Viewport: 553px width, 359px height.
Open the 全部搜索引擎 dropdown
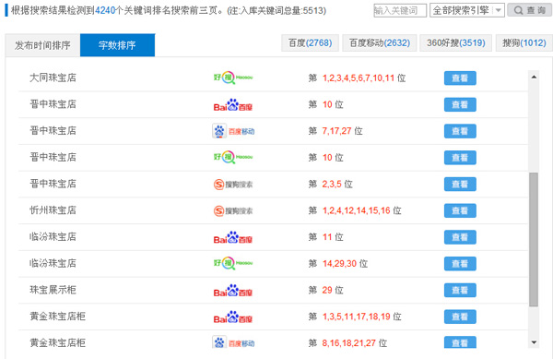click(467, 10)
